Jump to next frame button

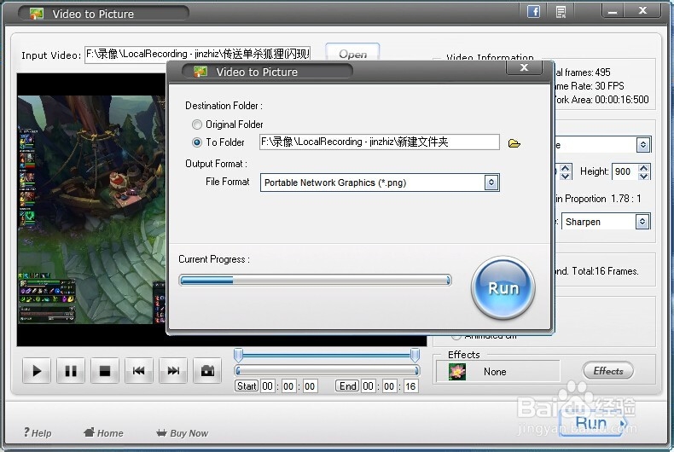pos(173,370)
